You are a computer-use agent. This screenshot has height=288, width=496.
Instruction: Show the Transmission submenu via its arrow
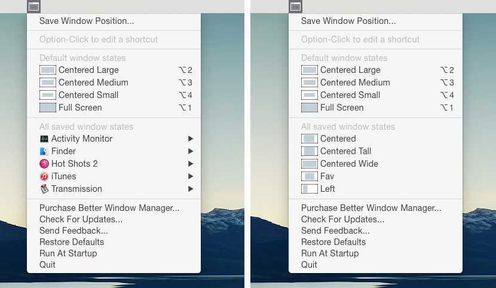point(191,189)
